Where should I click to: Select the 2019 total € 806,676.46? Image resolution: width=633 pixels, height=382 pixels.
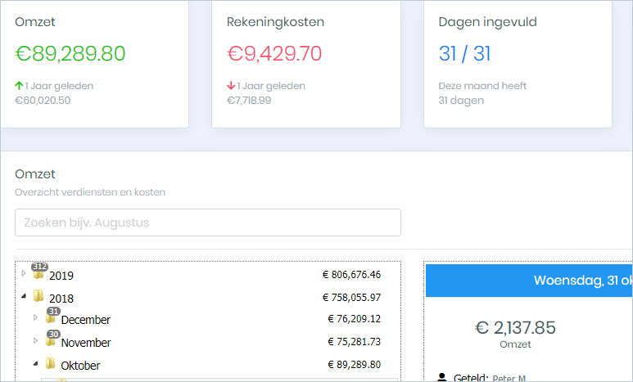pos(351,275)
